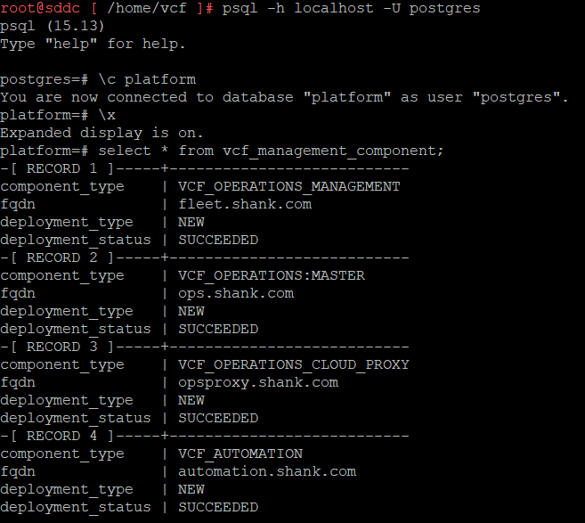Click the fleet.shank.com FQDN value
This screenshot has height=523, width=585.
pyautogui.click(x=244, y=204)
